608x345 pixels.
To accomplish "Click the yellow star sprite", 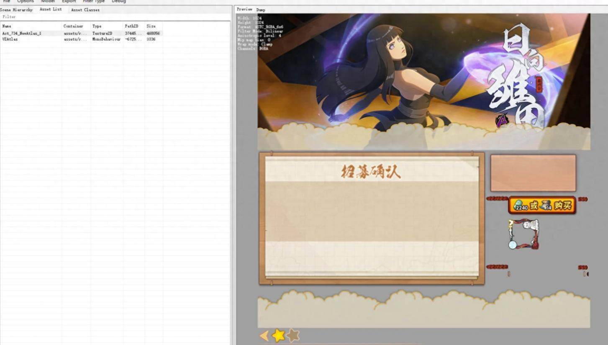I will (278, 335).
